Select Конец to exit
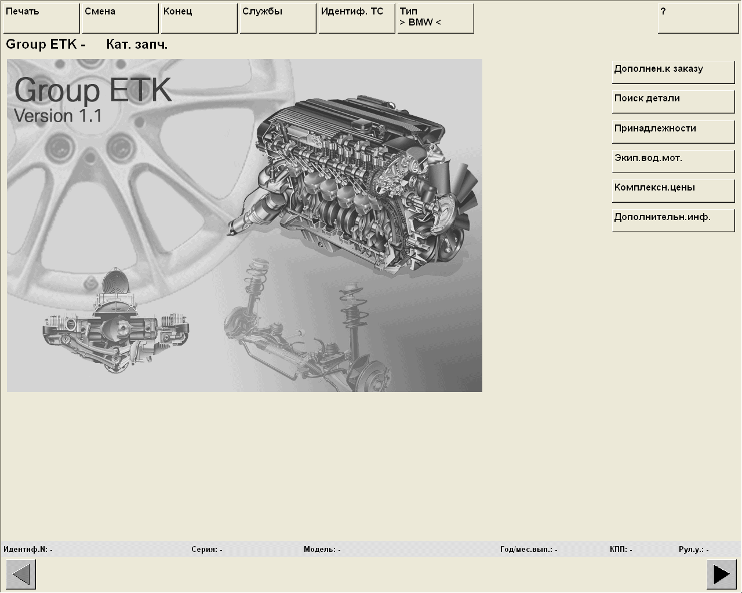 click(199, 19)
